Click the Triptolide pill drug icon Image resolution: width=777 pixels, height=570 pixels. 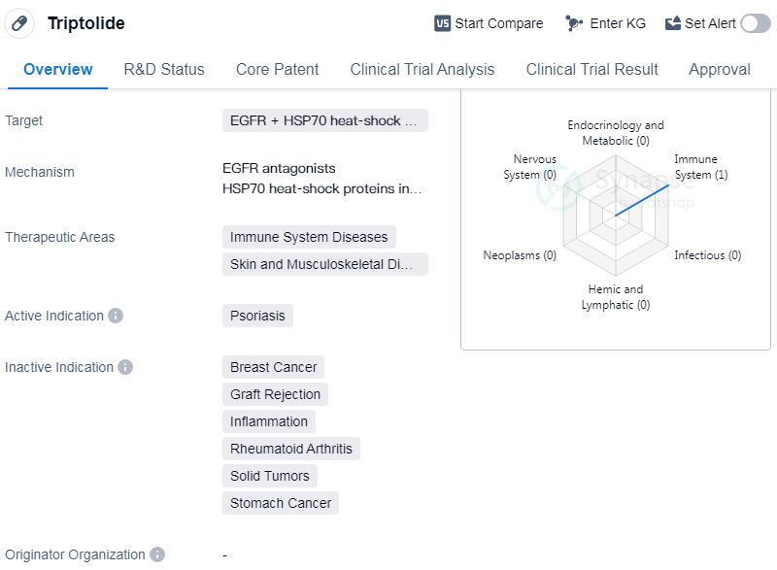pos(19,23)
